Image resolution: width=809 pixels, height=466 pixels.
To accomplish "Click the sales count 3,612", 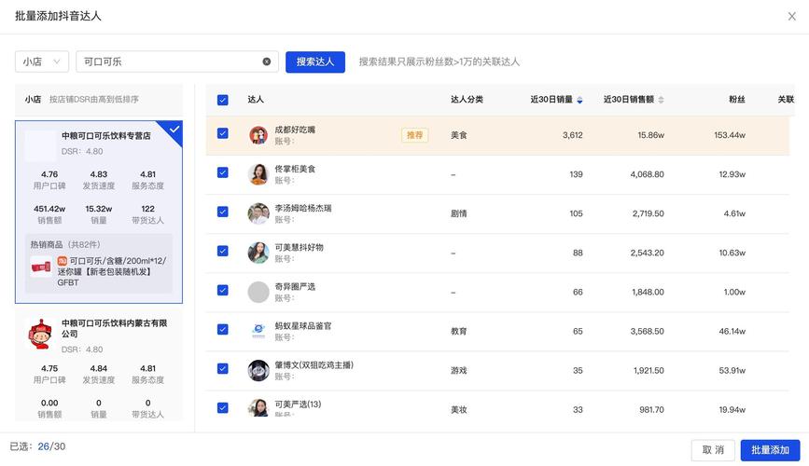I will (x=573, y=135).
